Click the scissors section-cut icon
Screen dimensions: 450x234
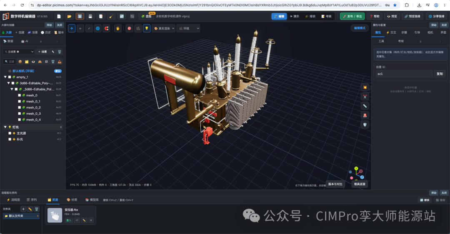[365, 97]
